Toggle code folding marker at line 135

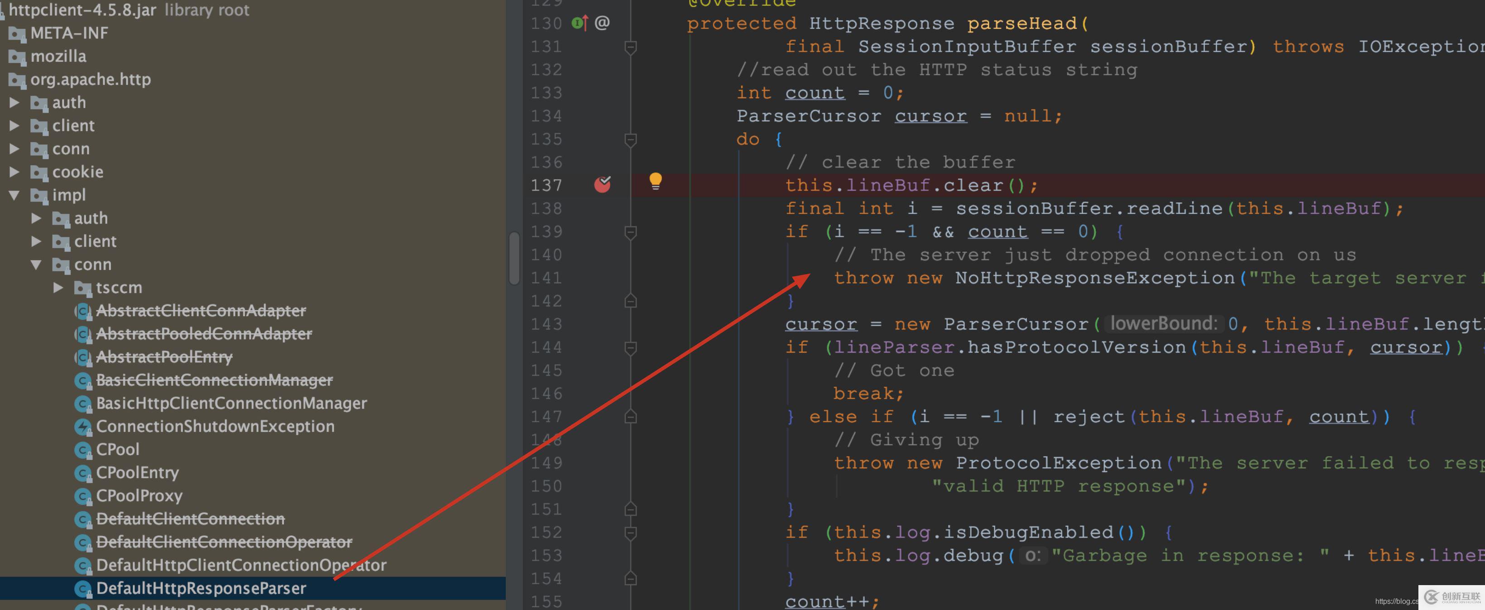pyautogui.click(x=631, y=139)
